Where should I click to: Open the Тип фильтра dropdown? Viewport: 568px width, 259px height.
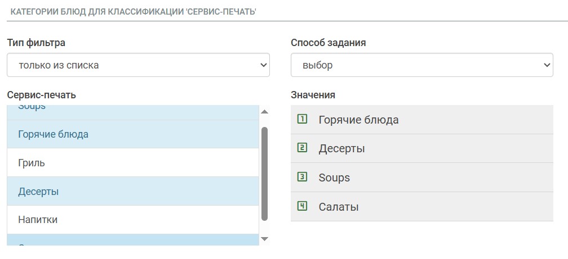click(138, 65)
